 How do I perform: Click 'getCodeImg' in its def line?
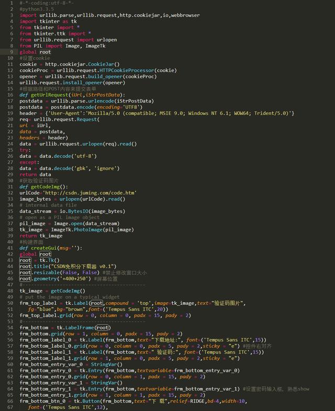click(46, 187)
